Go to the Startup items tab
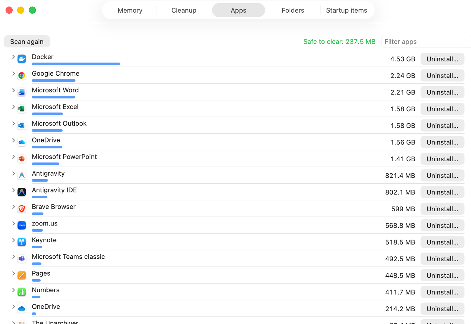 [x=346, y=10]
